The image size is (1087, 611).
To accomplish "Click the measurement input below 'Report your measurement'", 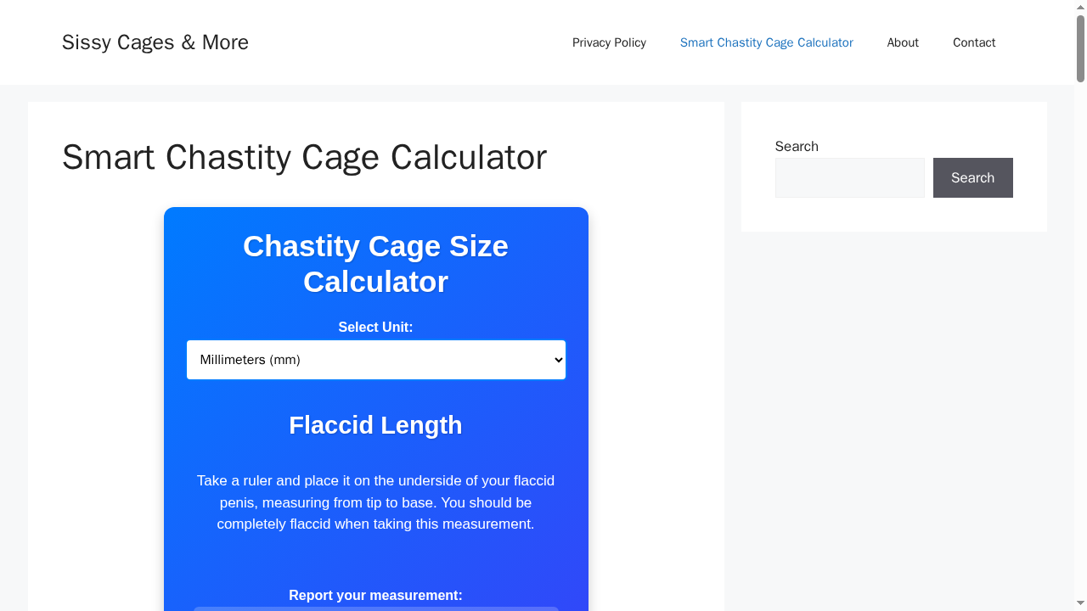I will click(375, 609).
